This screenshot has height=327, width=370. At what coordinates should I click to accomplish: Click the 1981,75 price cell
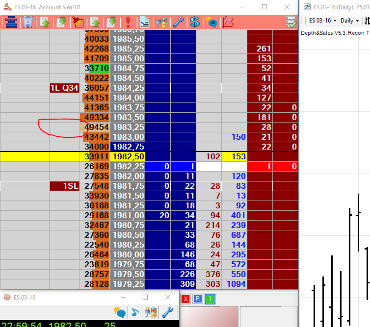click(128, 186)
